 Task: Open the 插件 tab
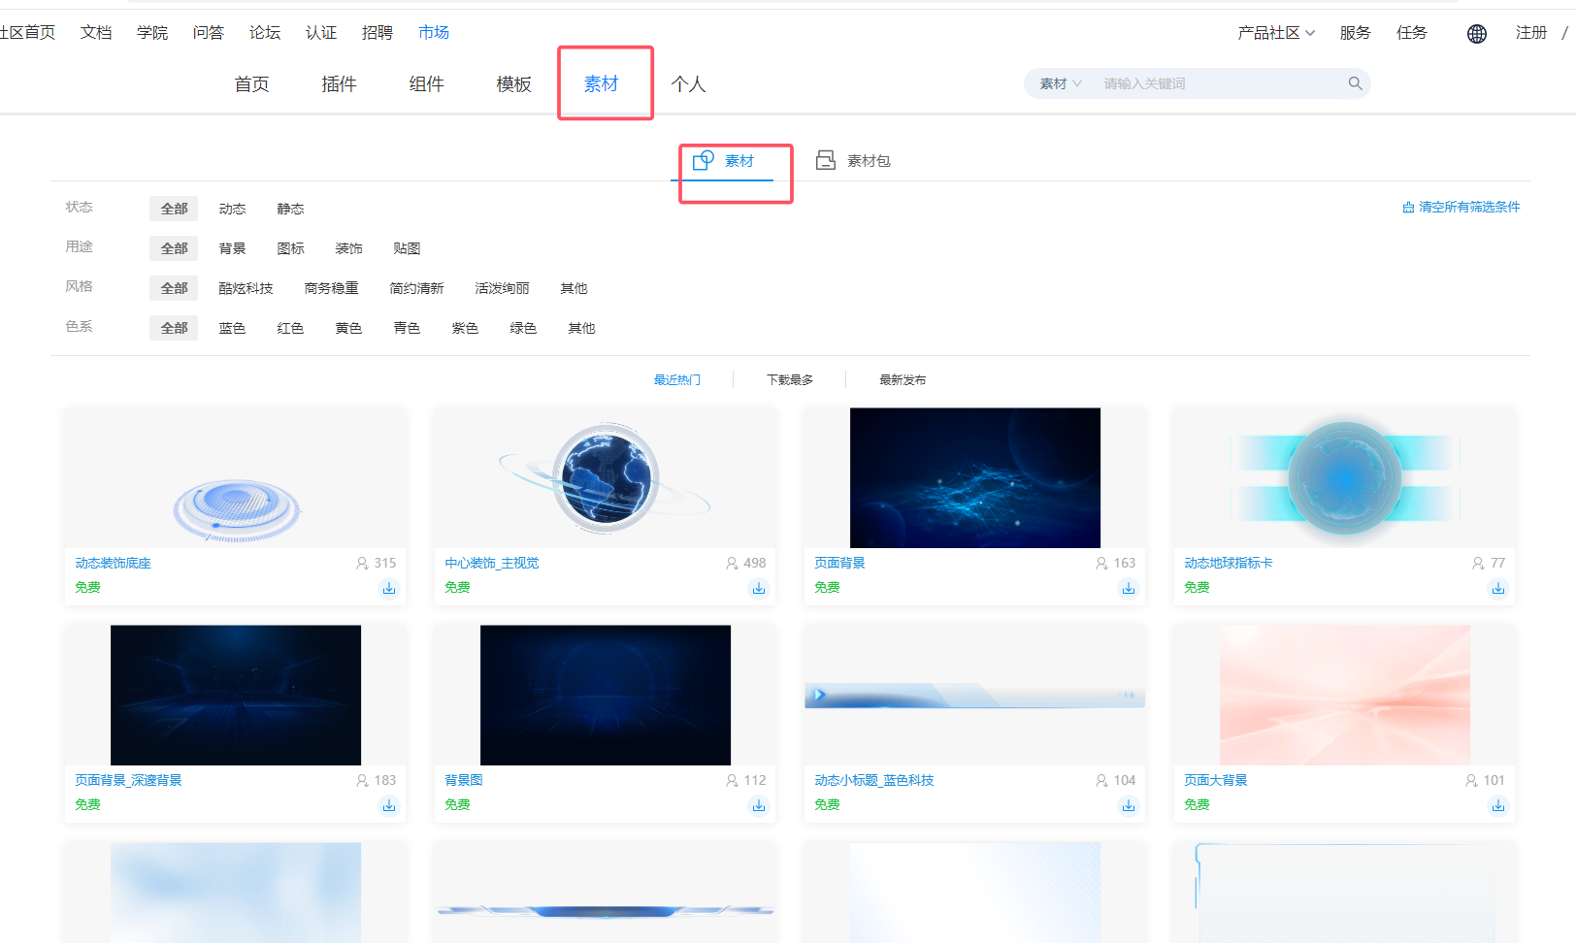pyautogui.click(x=339, y=84)
